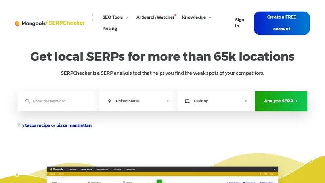The image size is (325, 183).
Task: Open the Desktop device dropdown
Action: [214, 101]
